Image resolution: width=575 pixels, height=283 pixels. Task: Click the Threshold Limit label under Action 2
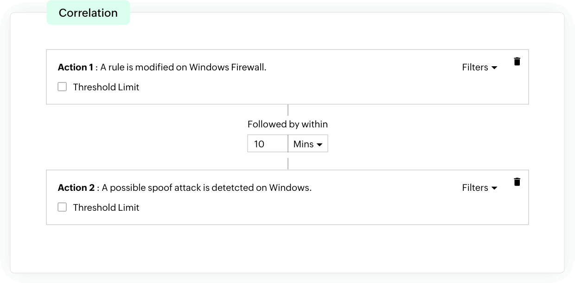tap(106, 208)
